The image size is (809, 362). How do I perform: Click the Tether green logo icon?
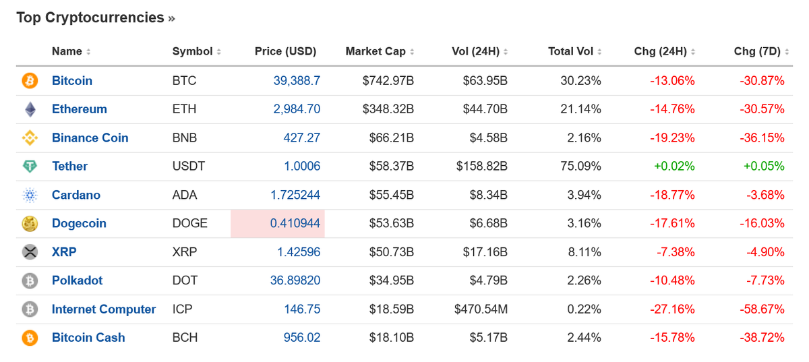[30, 167]
